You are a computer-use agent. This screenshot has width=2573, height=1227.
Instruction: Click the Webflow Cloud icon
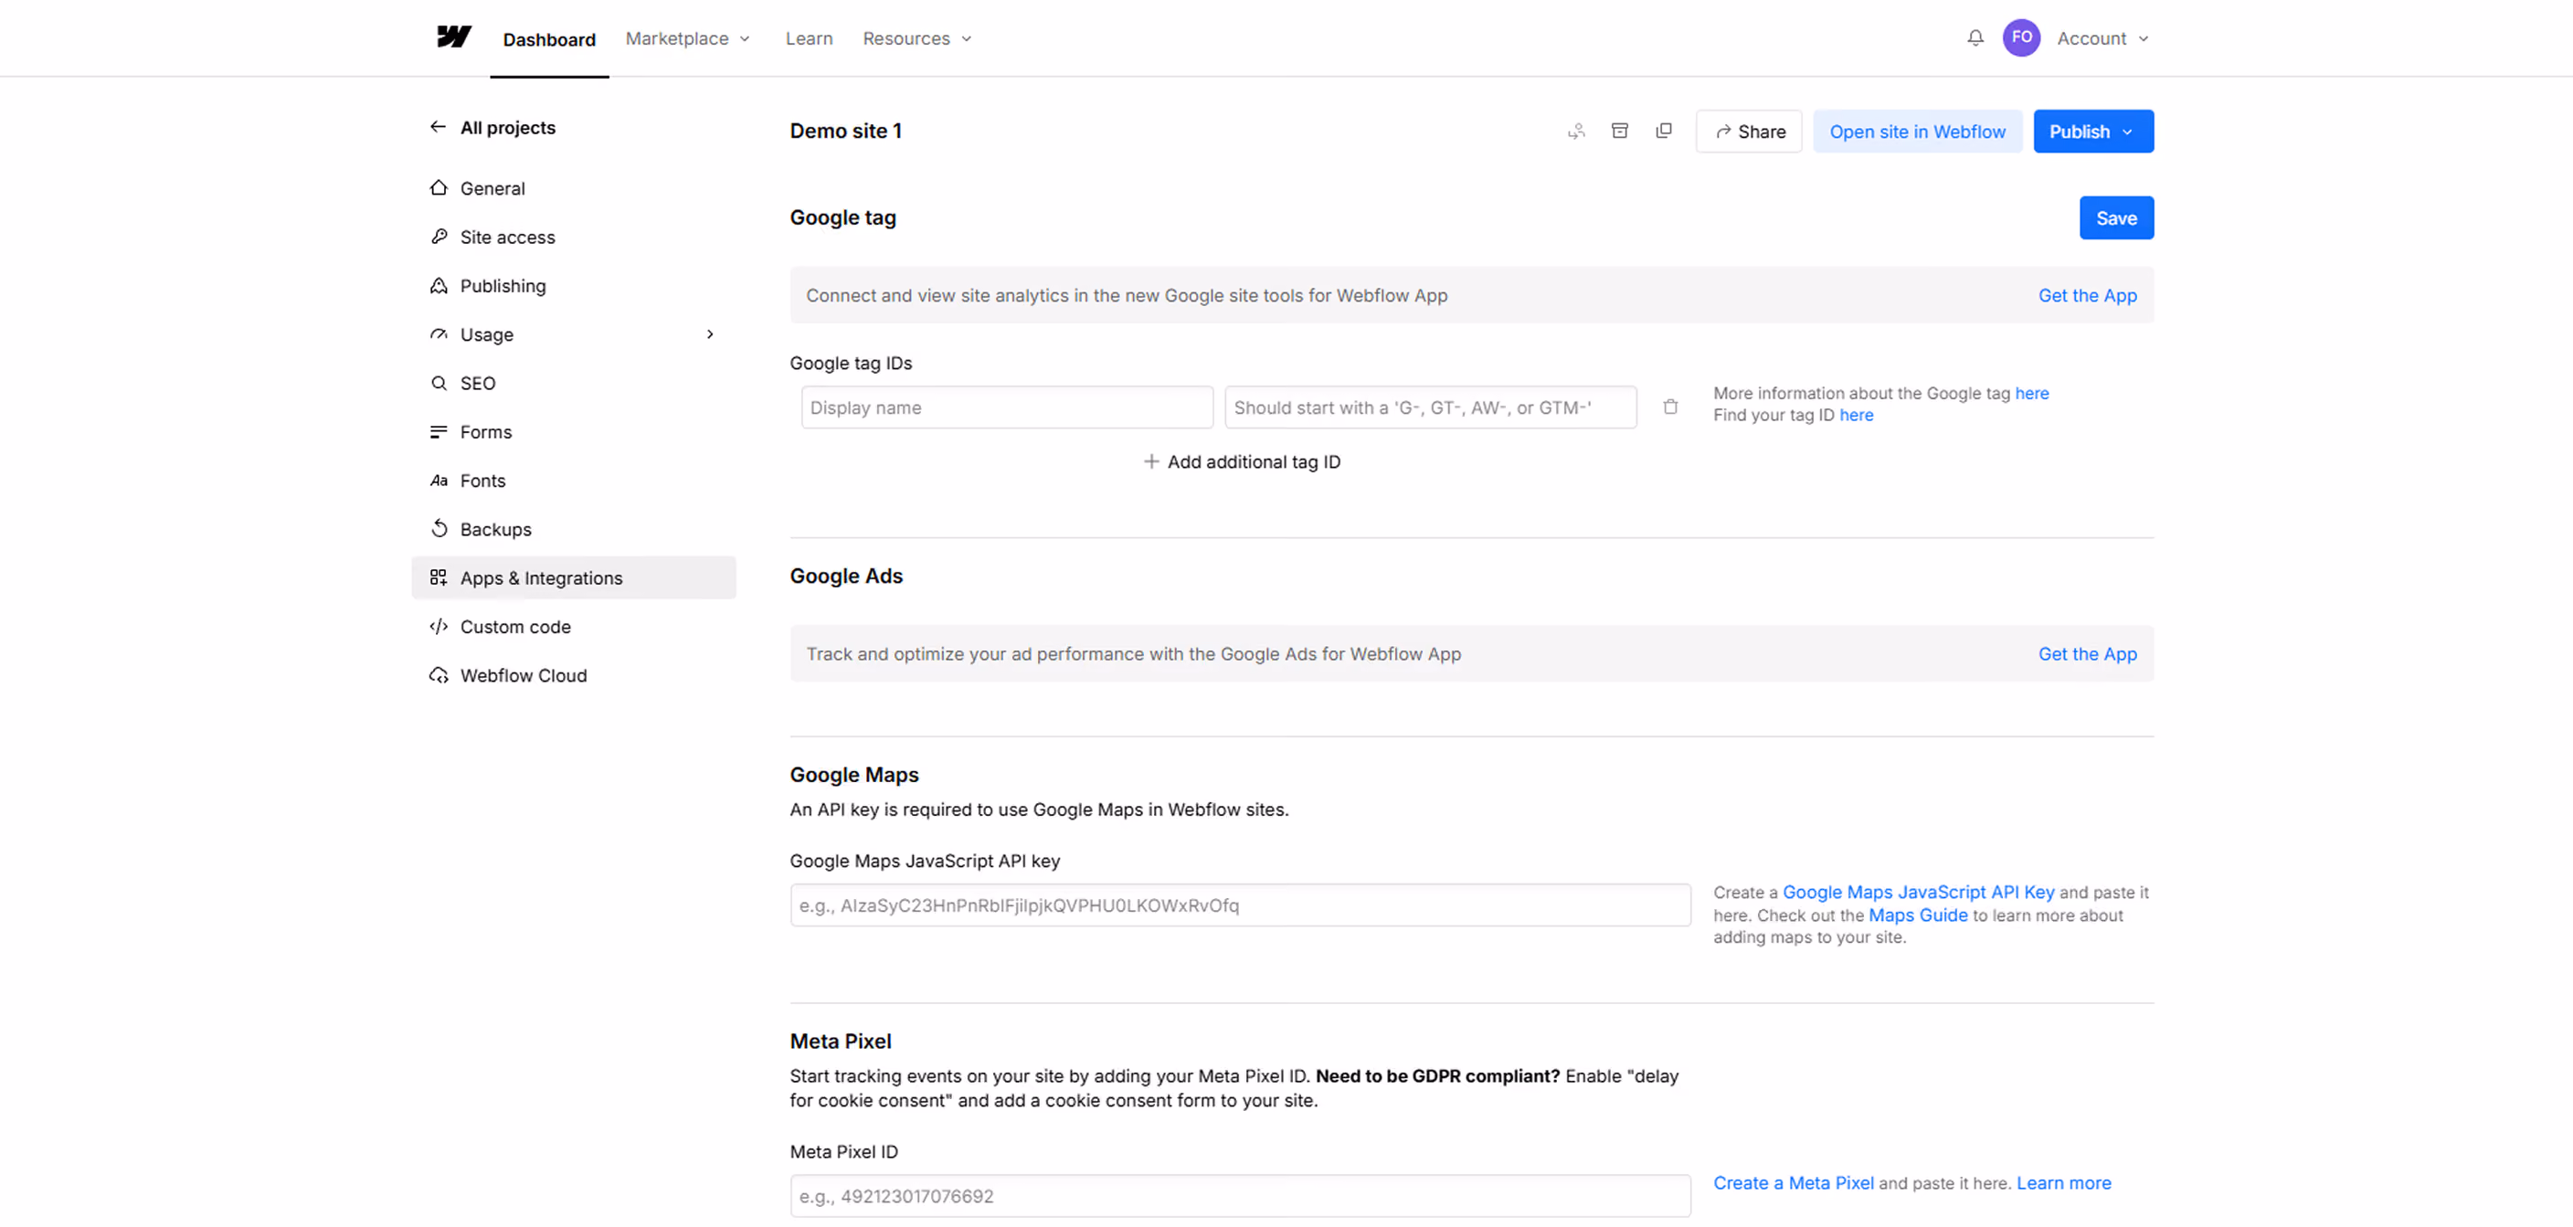tap(439, 676)
